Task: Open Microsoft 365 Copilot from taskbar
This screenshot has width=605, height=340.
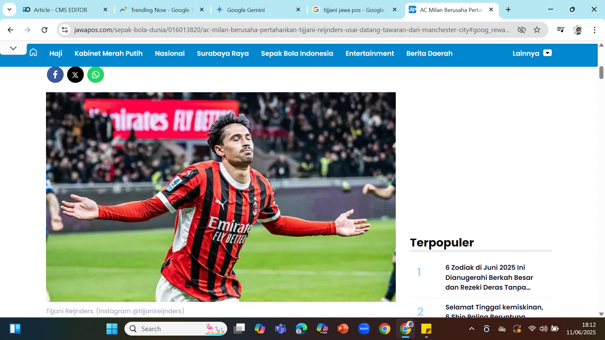Action: click(322, 329)
